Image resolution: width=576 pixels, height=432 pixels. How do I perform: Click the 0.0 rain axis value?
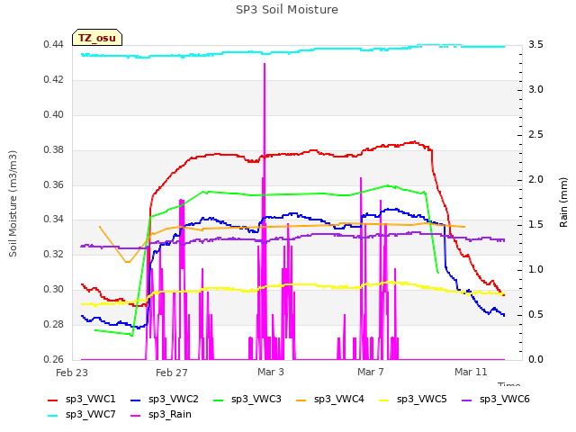(535, 360)
